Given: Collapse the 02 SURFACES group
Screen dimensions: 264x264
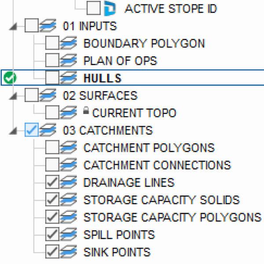Looking at the screenshot, I should [x=13, y=96].
